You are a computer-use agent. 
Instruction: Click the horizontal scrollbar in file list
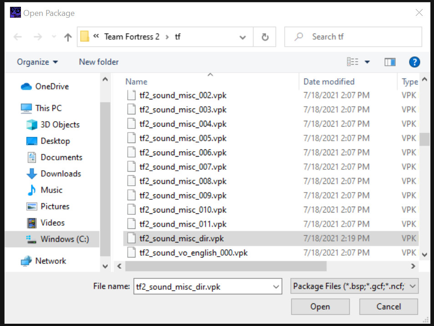coord(226,266)
